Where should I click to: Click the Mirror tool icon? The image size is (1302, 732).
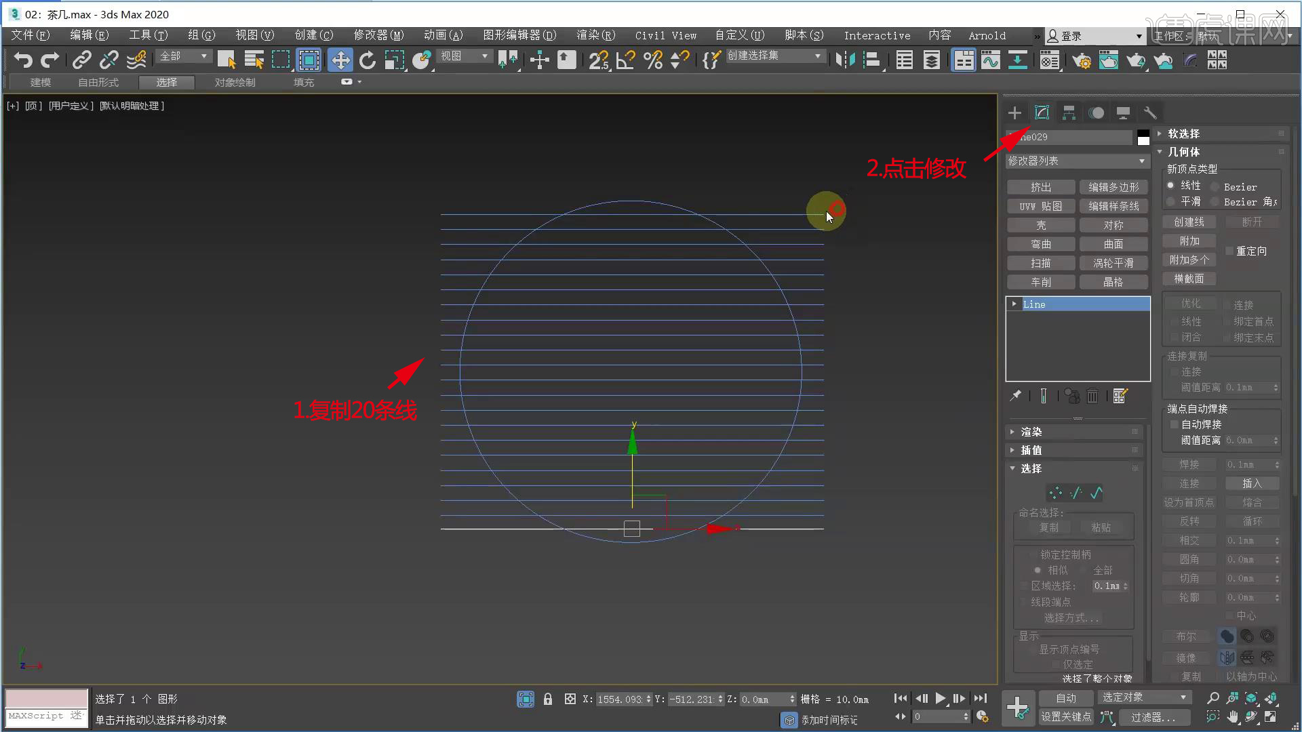(x=845, y=60)
